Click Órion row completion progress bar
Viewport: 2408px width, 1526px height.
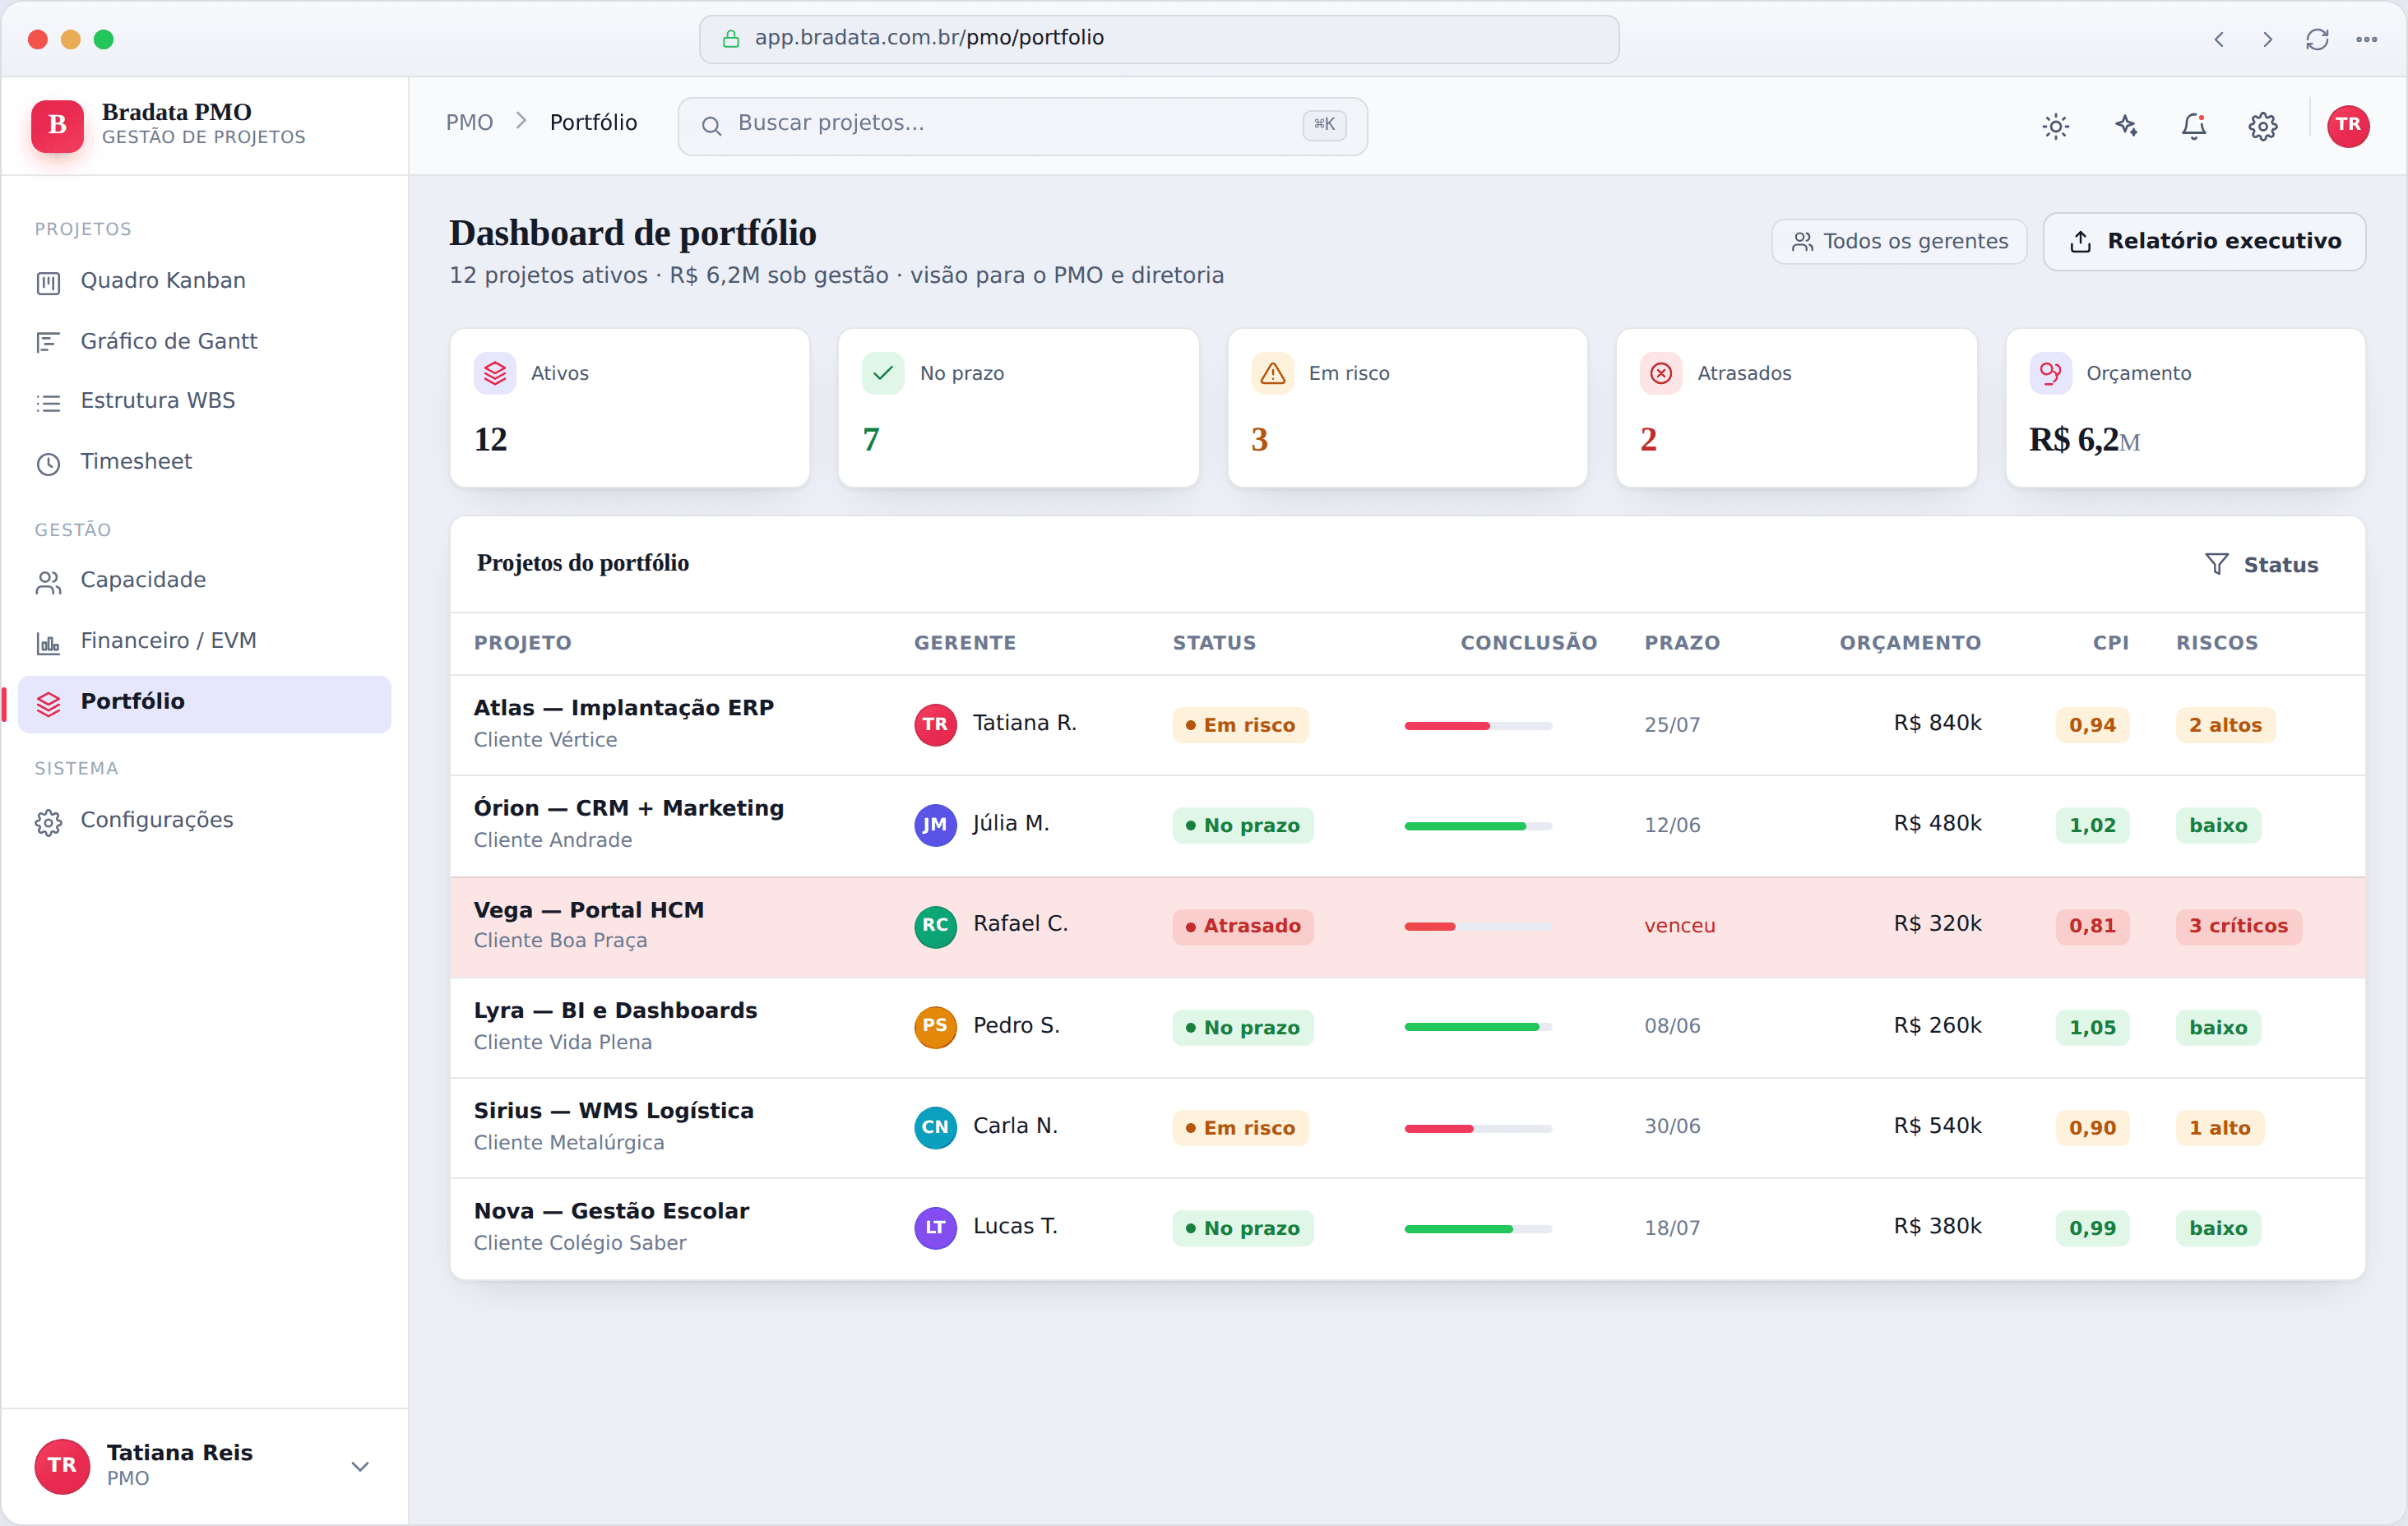(1478, 826)
